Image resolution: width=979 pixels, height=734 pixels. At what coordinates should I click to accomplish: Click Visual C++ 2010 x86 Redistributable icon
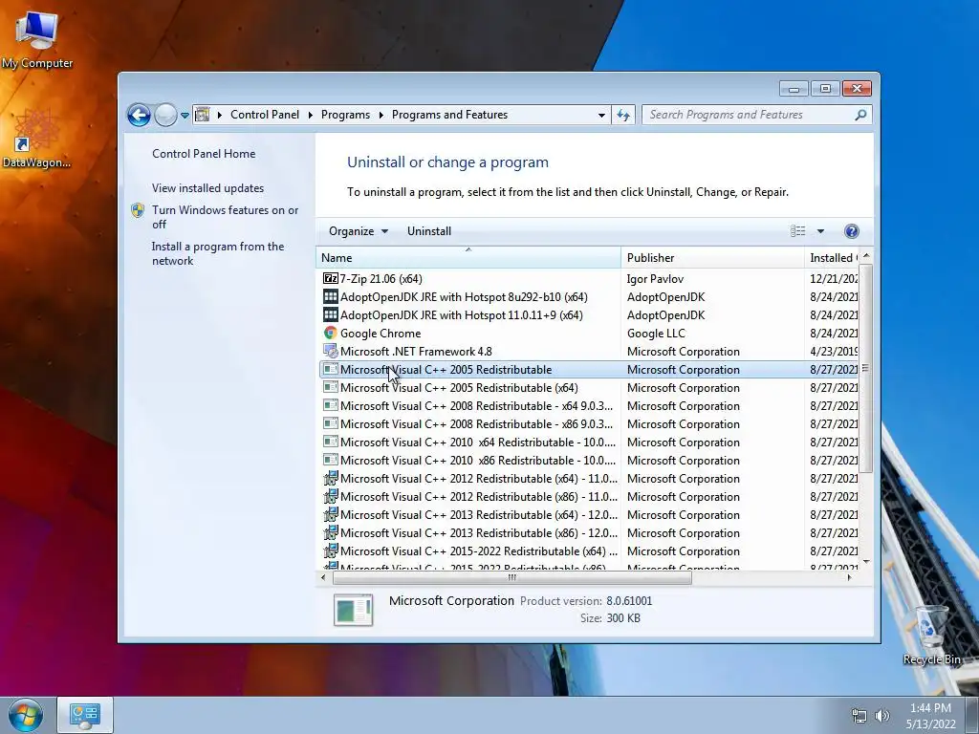click(x=330, y=460)
